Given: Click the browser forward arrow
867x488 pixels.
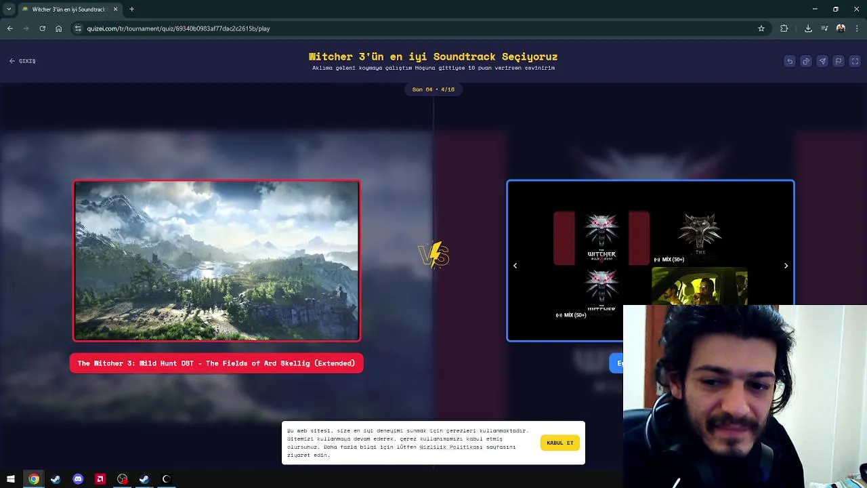Looking at the screenshot, I should pos(26,28).
